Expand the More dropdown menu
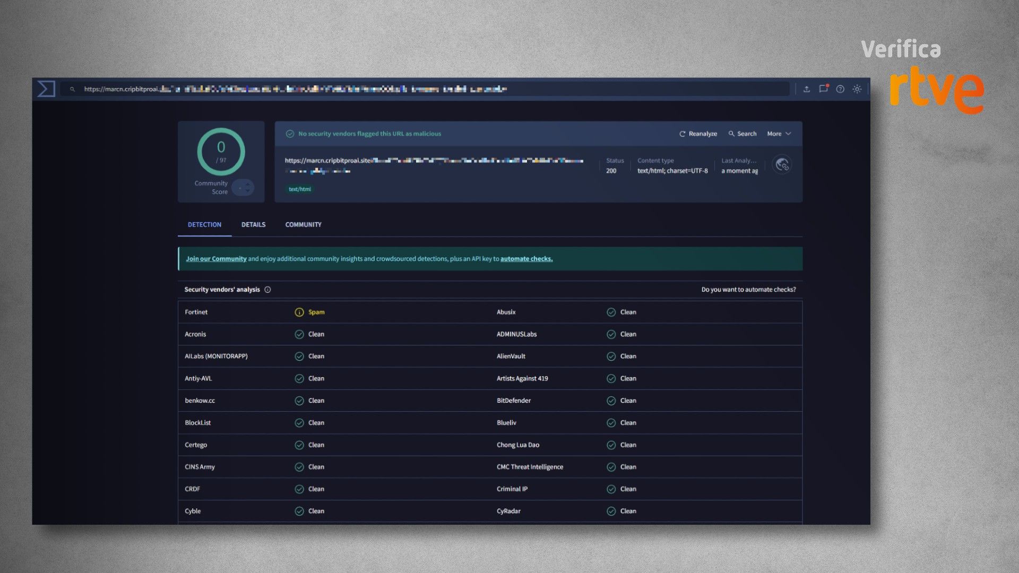 pos(779,134)
